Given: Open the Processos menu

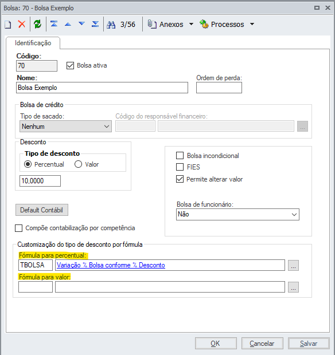Looking at the screenshot, I should (227, 24).
